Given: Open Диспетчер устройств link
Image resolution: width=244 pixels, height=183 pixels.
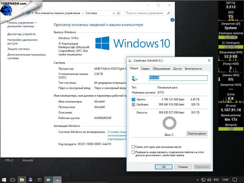Looking at the screenshot, I should click(21, 34).
